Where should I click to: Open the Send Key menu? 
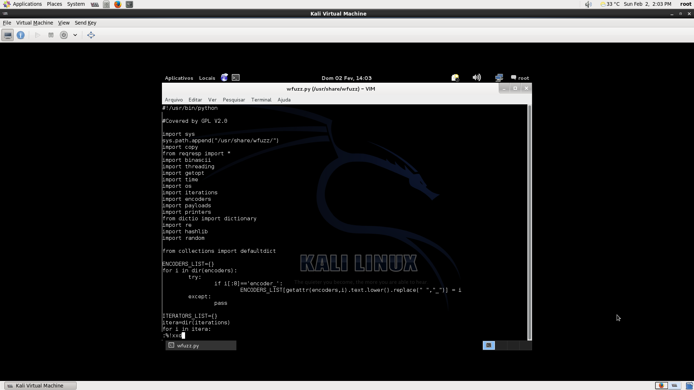pyautogui.click(x=85, y=23)
